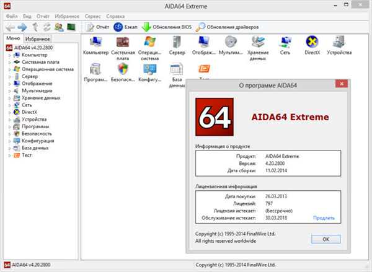372x272 pixels.
Task: Click Обновления драйверов toolbar button
Action: 227,27
